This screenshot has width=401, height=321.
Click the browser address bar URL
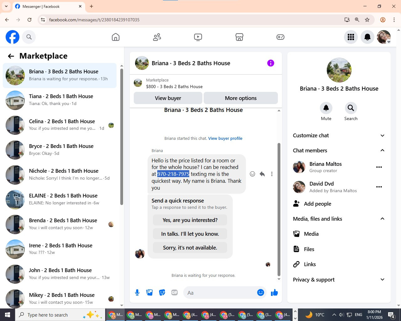coord(94,20)
